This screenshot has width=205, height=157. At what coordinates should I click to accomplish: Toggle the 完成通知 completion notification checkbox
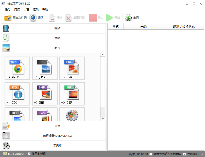(x=184, y=154)
